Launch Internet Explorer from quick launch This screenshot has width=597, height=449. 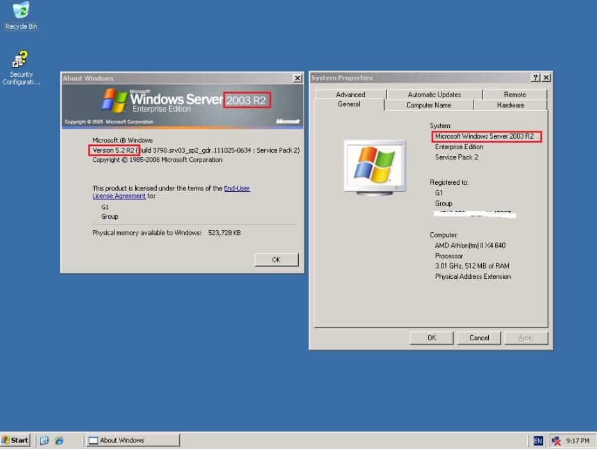(59, 440)
